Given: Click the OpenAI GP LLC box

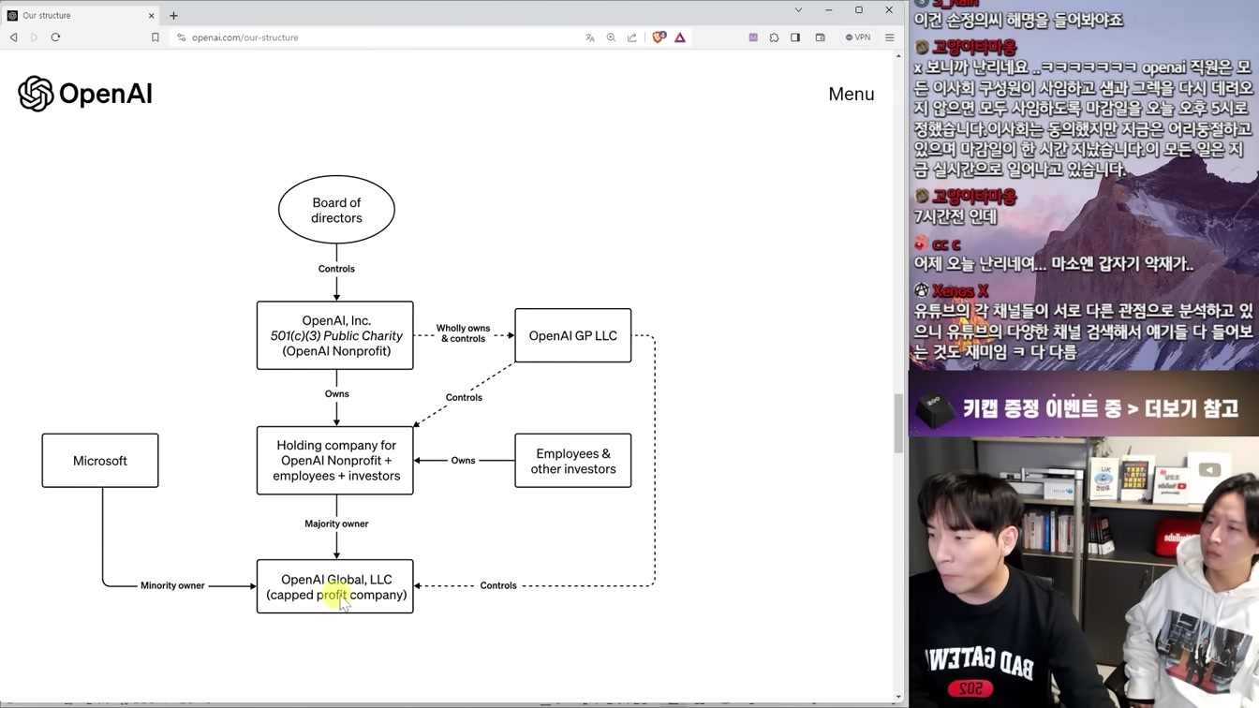Looking at the screenshot, I should tap(572, 335).
